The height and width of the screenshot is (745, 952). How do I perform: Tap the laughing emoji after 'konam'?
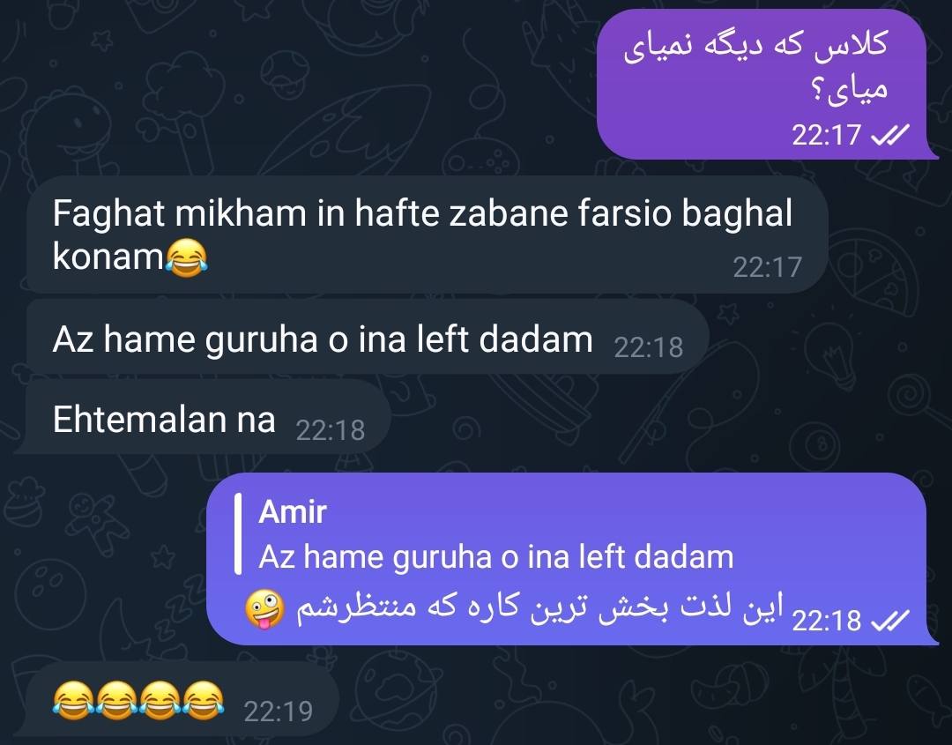pyautogui.click(x=186, y=258)
